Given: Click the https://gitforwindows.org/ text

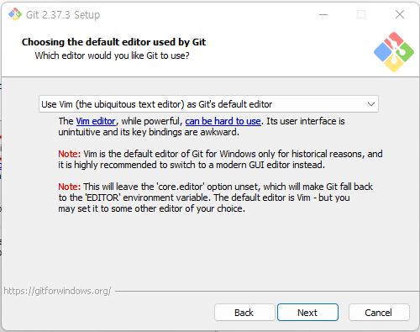Looking at the screenshot, I should click(x=57, y=291).
